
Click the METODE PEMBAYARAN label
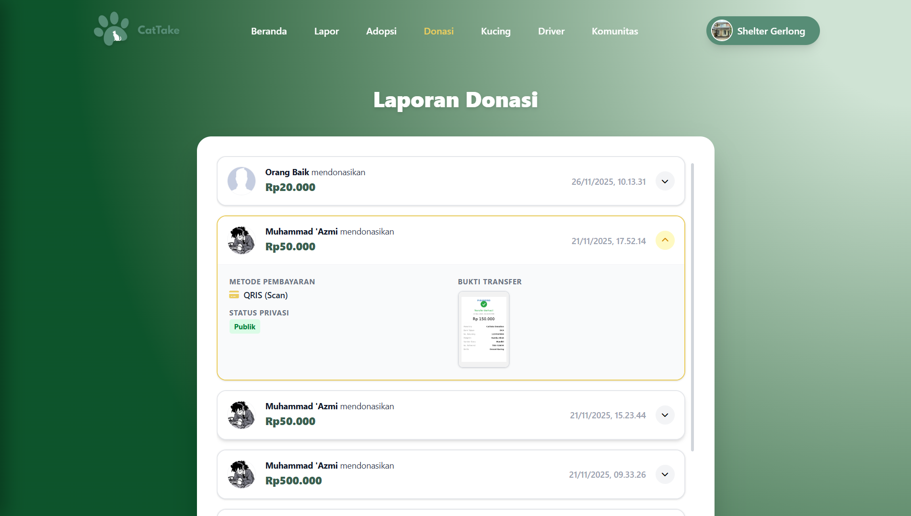272,282
